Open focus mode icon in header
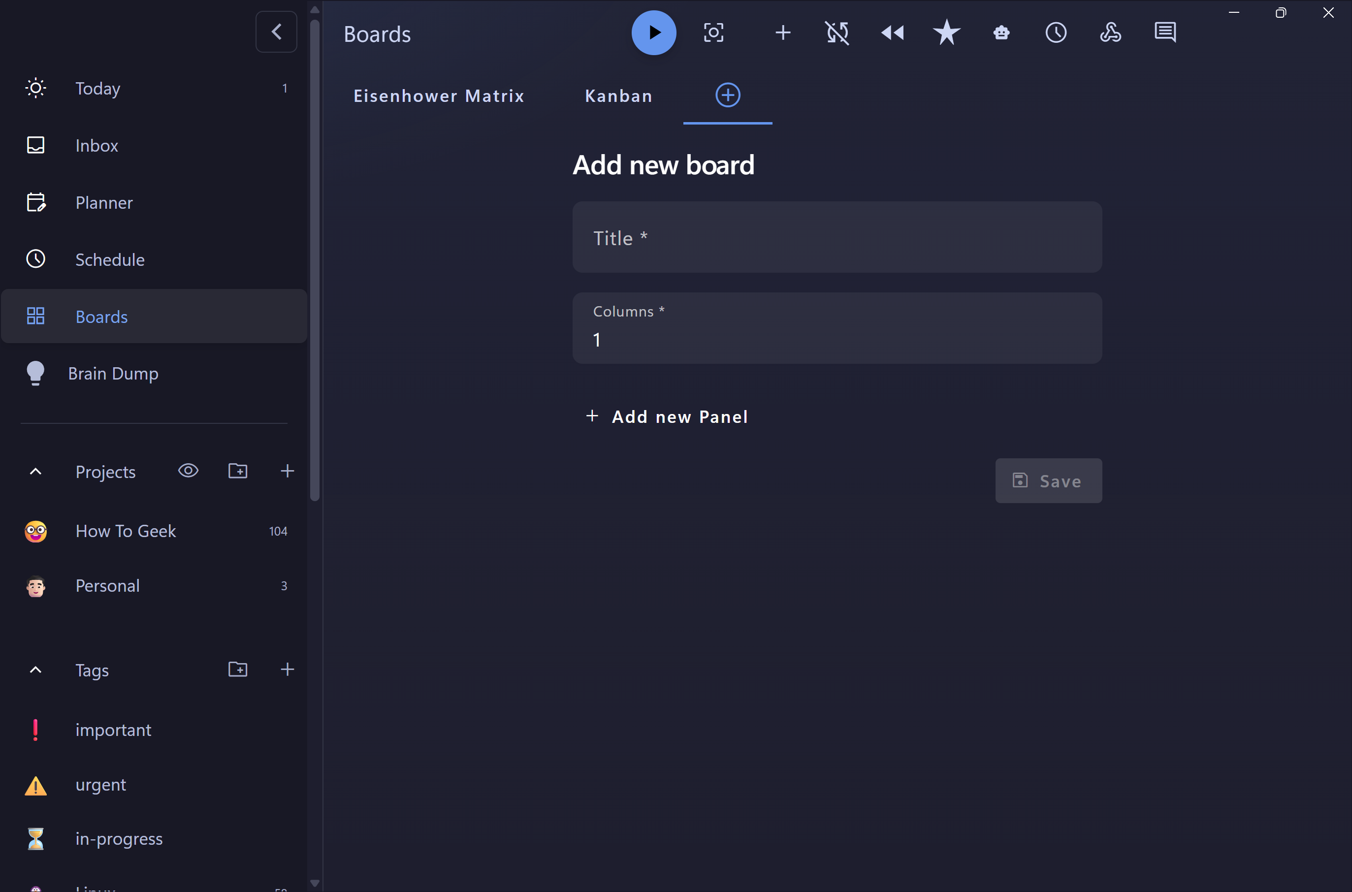Image resolution: width=1352 pixels, height=892 pixels. click(x=713, y=32)
